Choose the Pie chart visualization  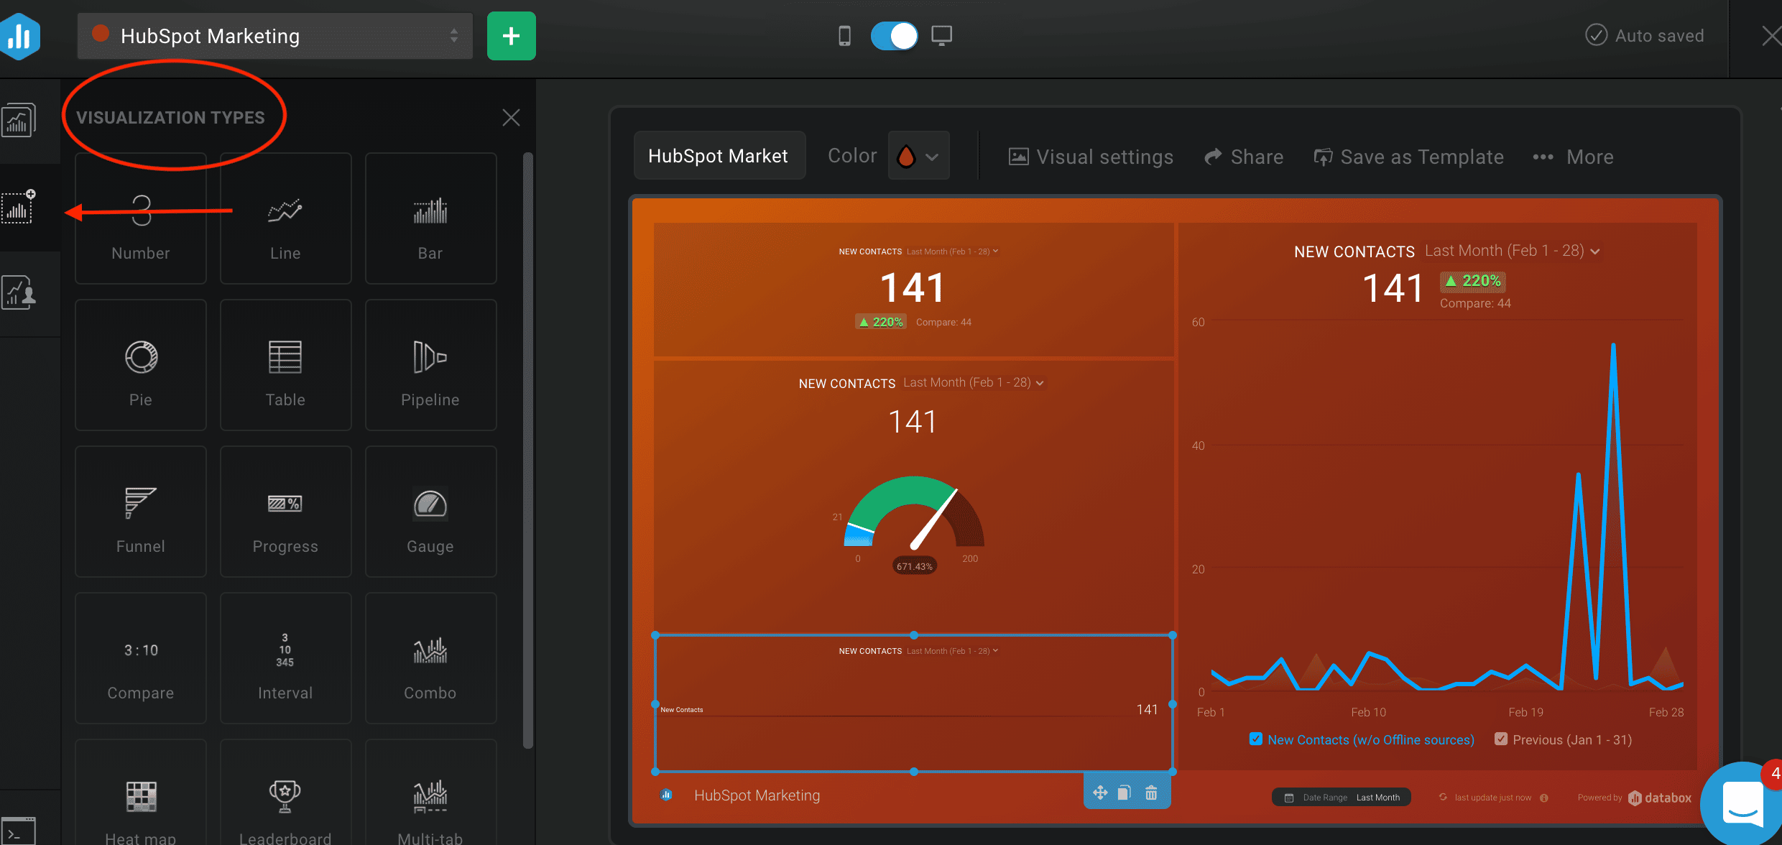point(141,365)
